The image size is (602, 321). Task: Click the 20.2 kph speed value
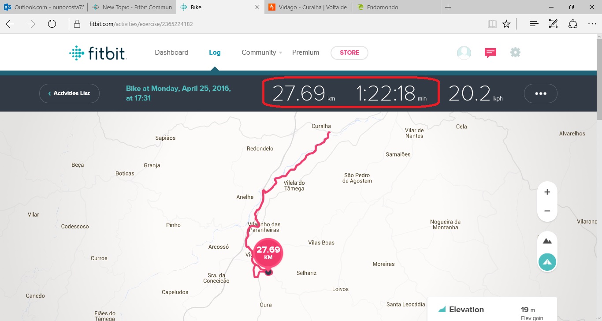(x=476, y=93)
